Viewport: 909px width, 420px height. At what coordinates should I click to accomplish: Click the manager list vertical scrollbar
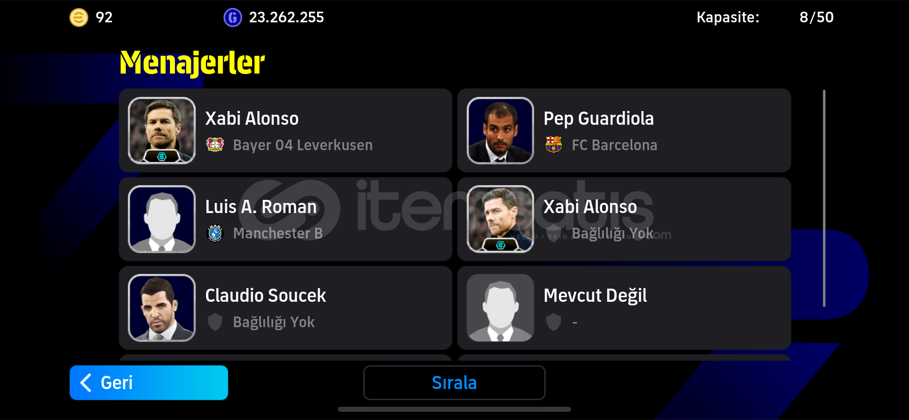click(x=824, y=198)
